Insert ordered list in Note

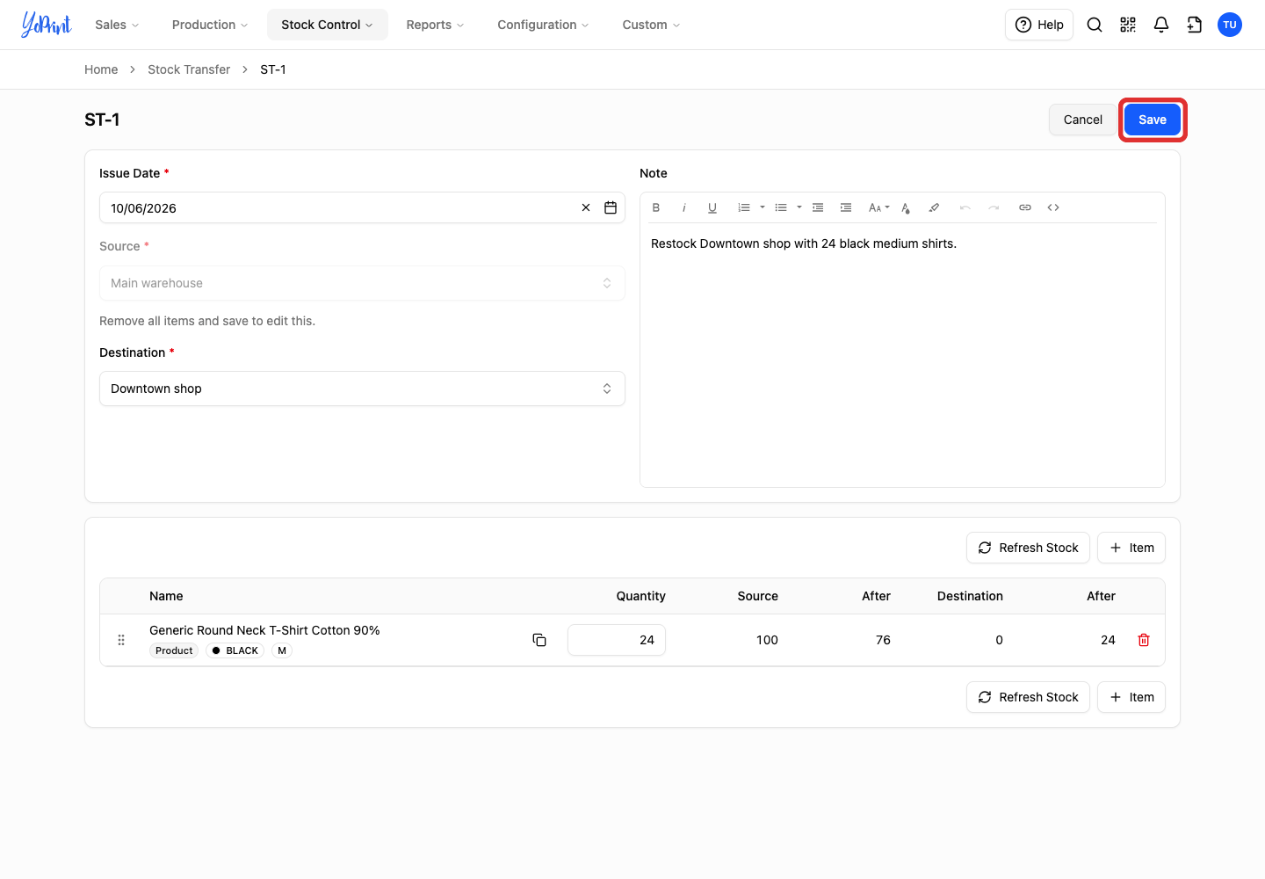coord(744,207)
